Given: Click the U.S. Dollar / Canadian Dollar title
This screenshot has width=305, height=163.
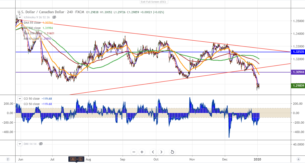Looking at the screenshot, I should [41, 12].
